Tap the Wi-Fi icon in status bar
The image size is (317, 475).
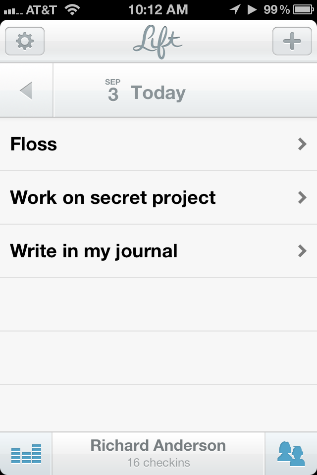[x=72, y=10]
